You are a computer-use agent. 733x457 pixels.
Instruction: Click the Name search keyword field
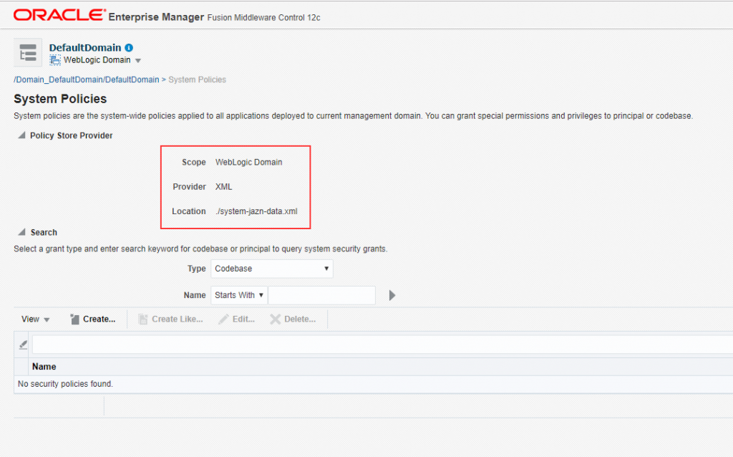[321, 295]
